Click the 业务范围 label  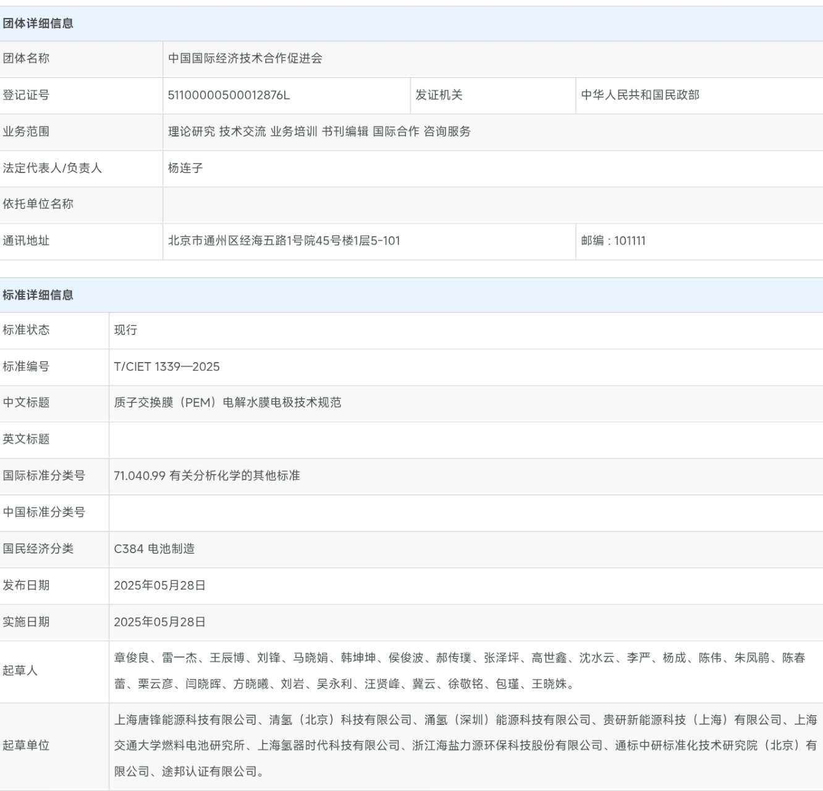tap(26, 131)
